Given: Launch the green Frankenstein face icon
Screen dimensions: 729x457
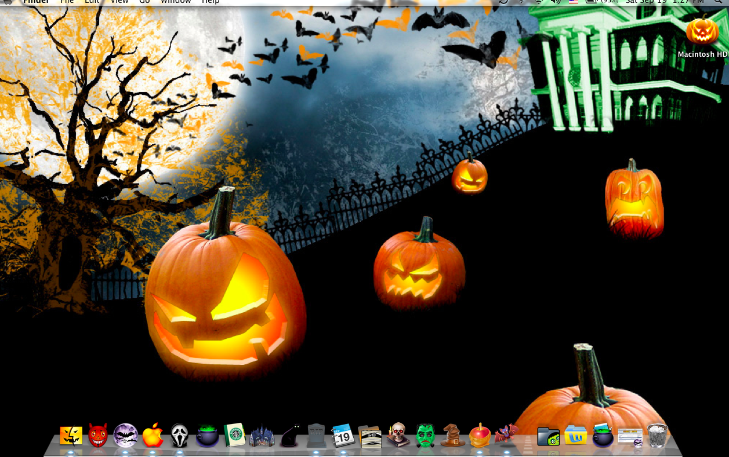Looking at the screenshot, I should (x=425, y=436).
